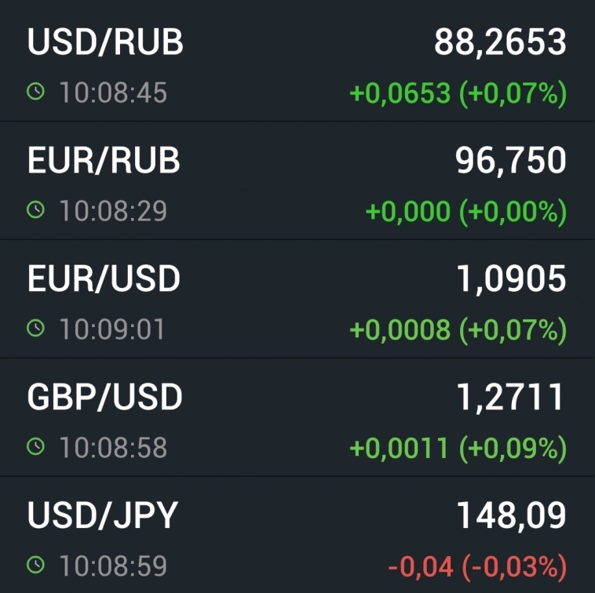This screenshot has width=595, height=593.
Task: Click the clock icon beside 10:08:59
Action: coord(35,565)
